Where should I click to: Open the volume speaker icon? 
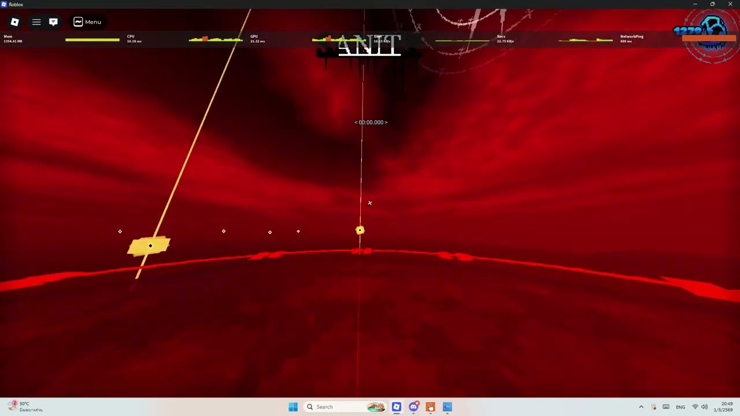[x=704, y=407]
